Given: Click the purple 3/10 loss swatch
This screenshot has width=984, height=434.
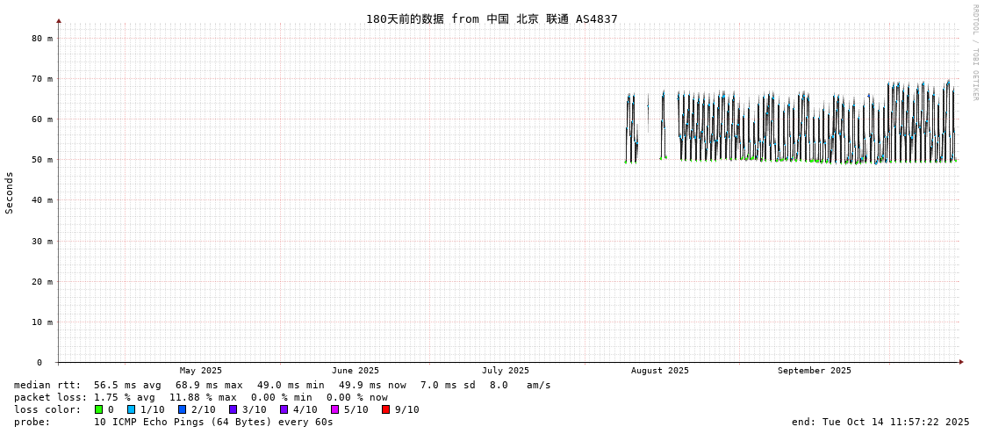Looking at the screenshot, I should click(x=233, y=409).
